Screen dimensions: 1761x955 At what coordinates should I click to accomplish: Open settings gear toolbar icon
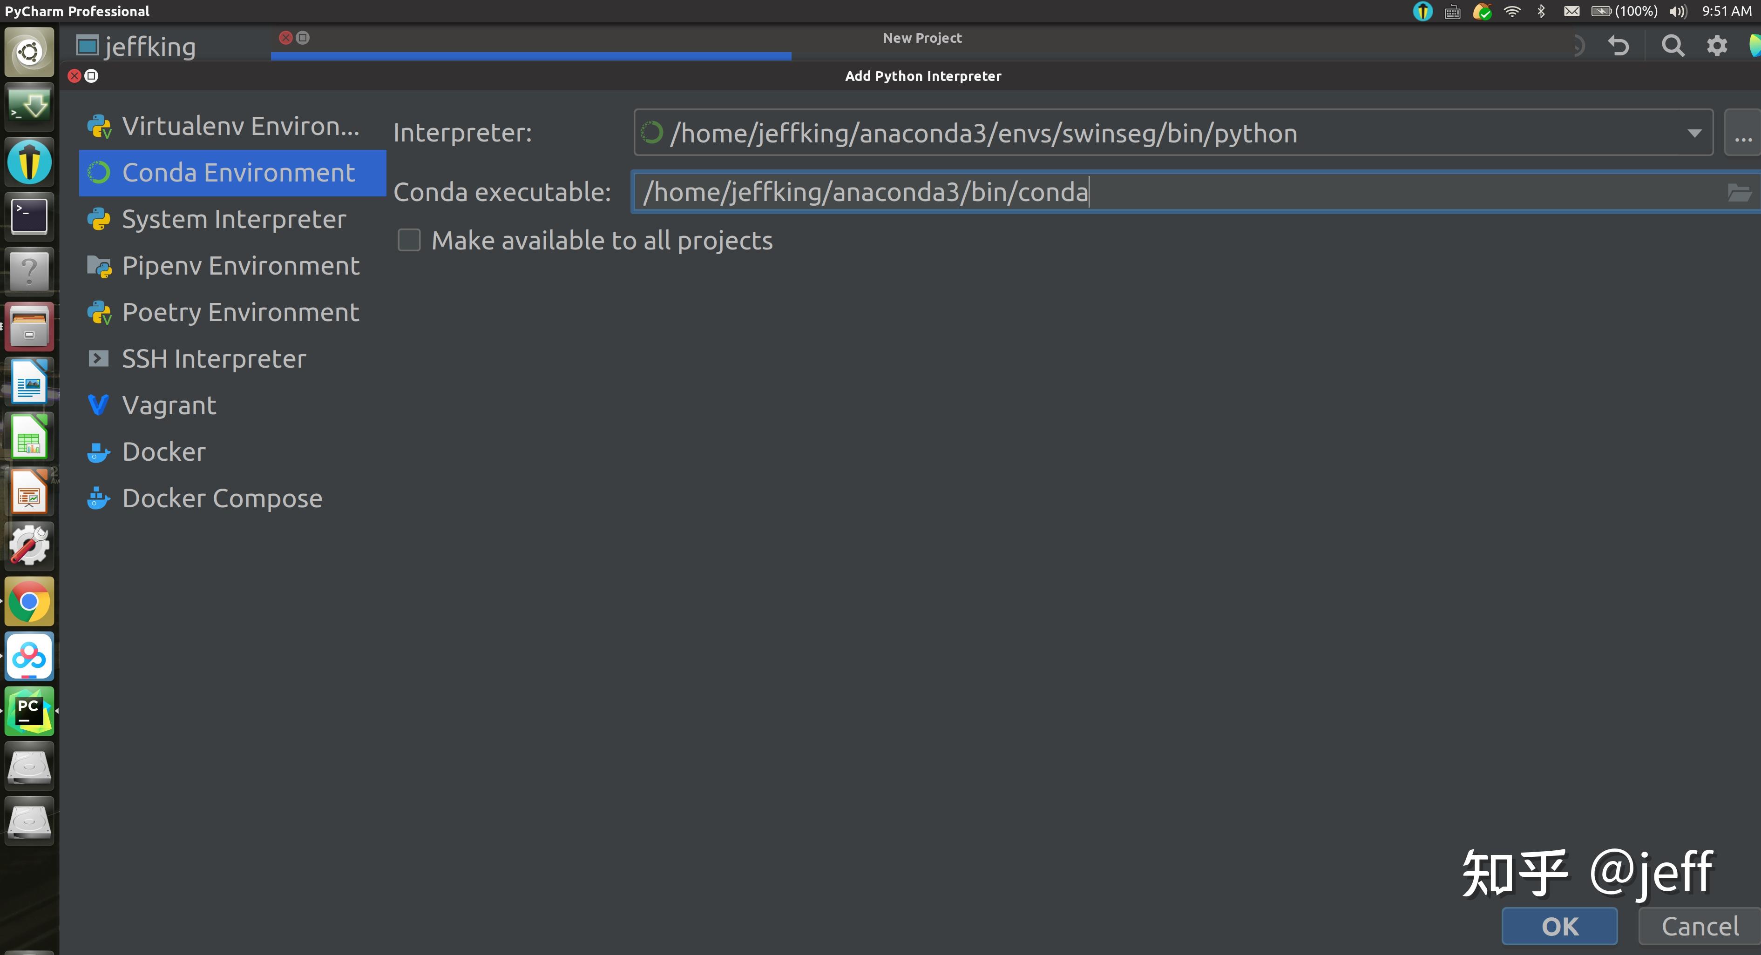(x=1717, y=46)
